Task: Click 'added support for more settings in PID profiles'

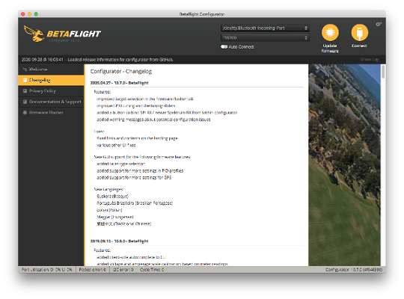Action: (140, 170)
